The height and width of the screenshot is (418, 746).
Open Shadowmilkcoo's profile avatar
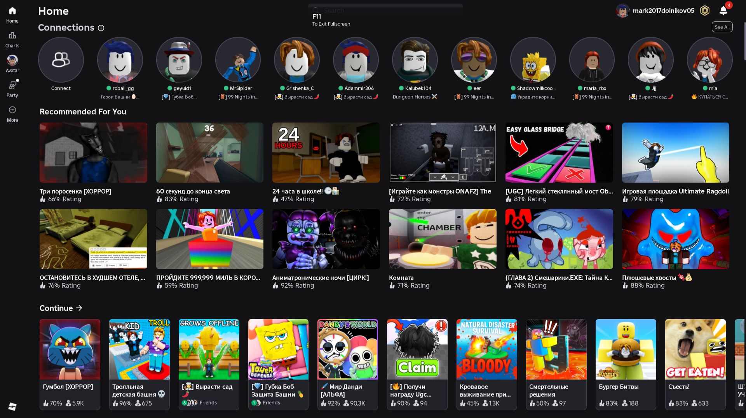pos(533,60)
